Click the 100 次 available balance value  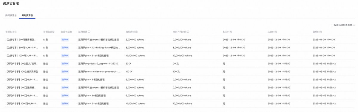[177, 71]
